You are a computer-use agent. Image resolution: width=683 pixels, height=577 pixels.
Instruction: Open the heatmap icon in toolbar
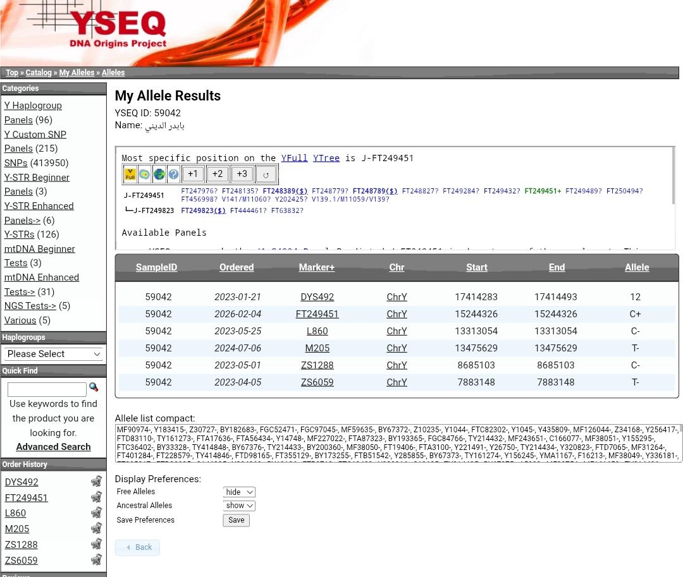coord(144,174)
